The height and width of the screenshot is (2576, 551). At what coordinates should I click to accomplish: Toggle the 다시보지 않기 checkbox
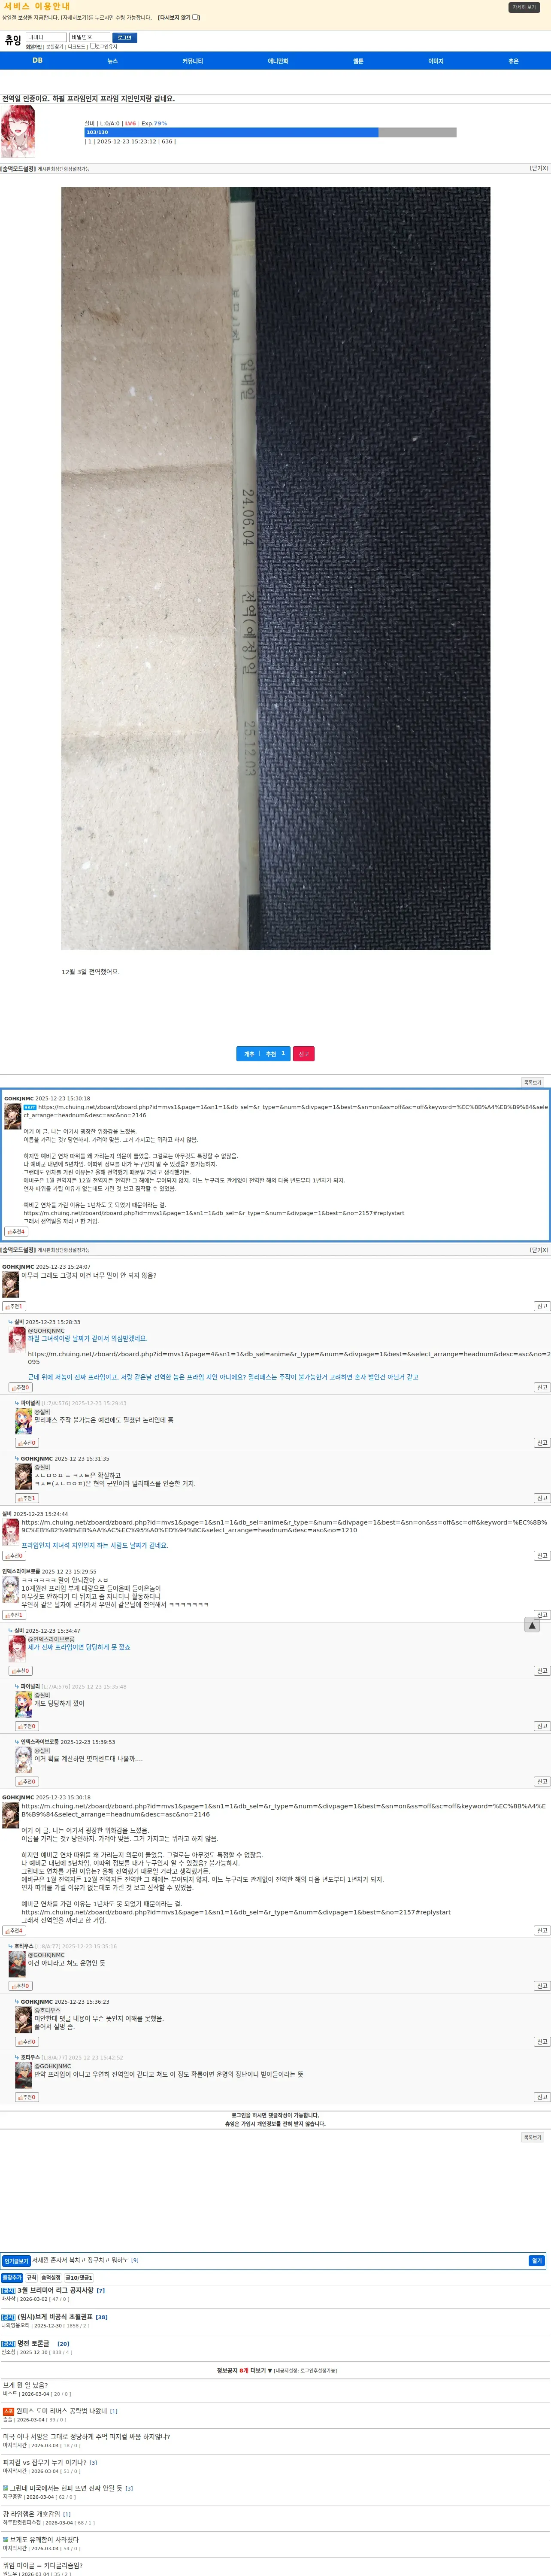[x=196, y=17]
